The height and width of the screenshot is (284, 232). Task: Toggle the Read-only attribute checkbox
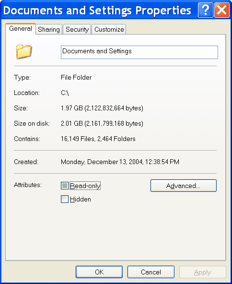click(65, 186)
